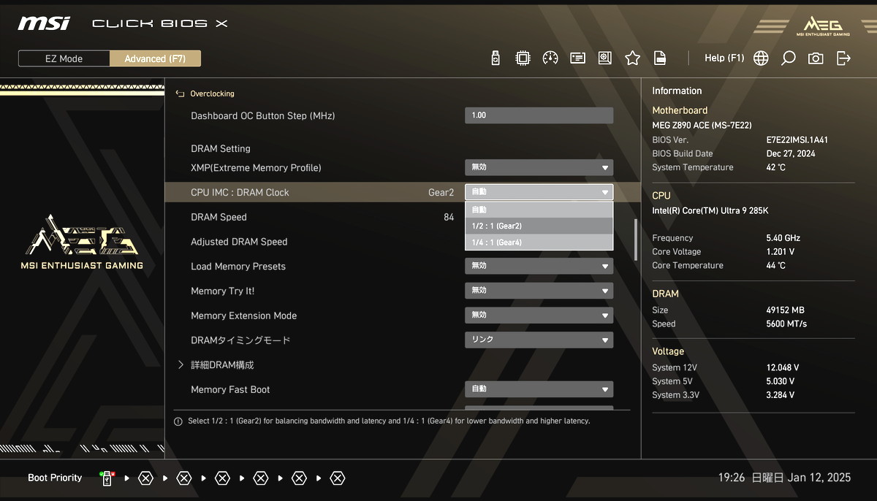Click the document file icon in toolbar
877x501 pixels.
(x=660, y=58)
